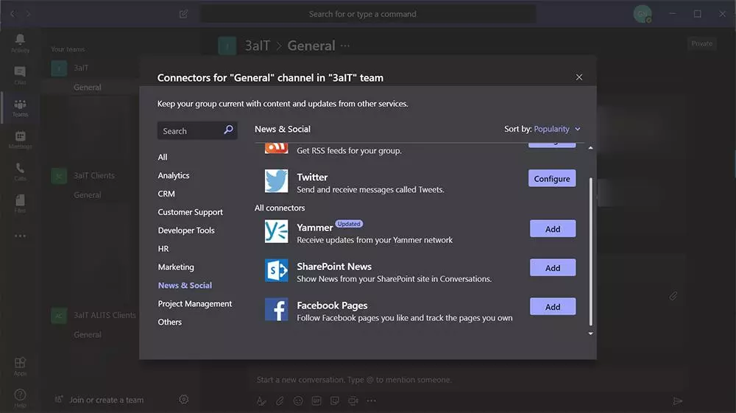Go forward with the navigation arrow
Screen dimensions: 736x413
[x=29, y=14]
